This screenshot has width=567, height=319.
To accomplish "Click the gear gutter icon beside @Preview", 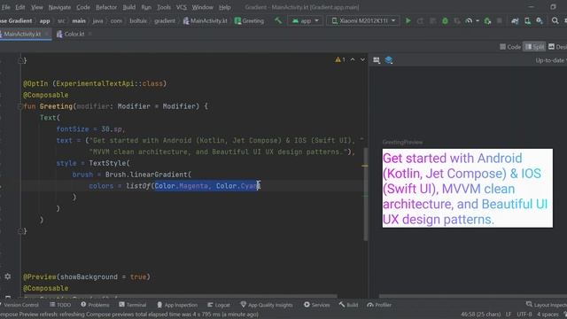I will [8, 276].
